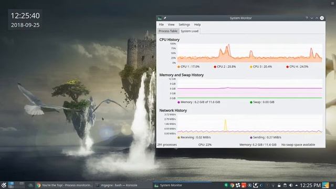This screenshot has width=336, height=189.
Task: Click the Network History heading
Action: [x=173, y=111]
